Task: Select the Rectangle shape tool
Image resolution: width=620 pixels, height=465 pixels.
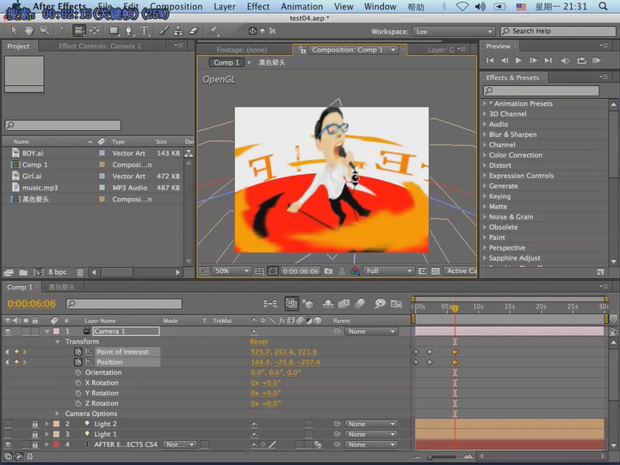Action: [114, 30]
